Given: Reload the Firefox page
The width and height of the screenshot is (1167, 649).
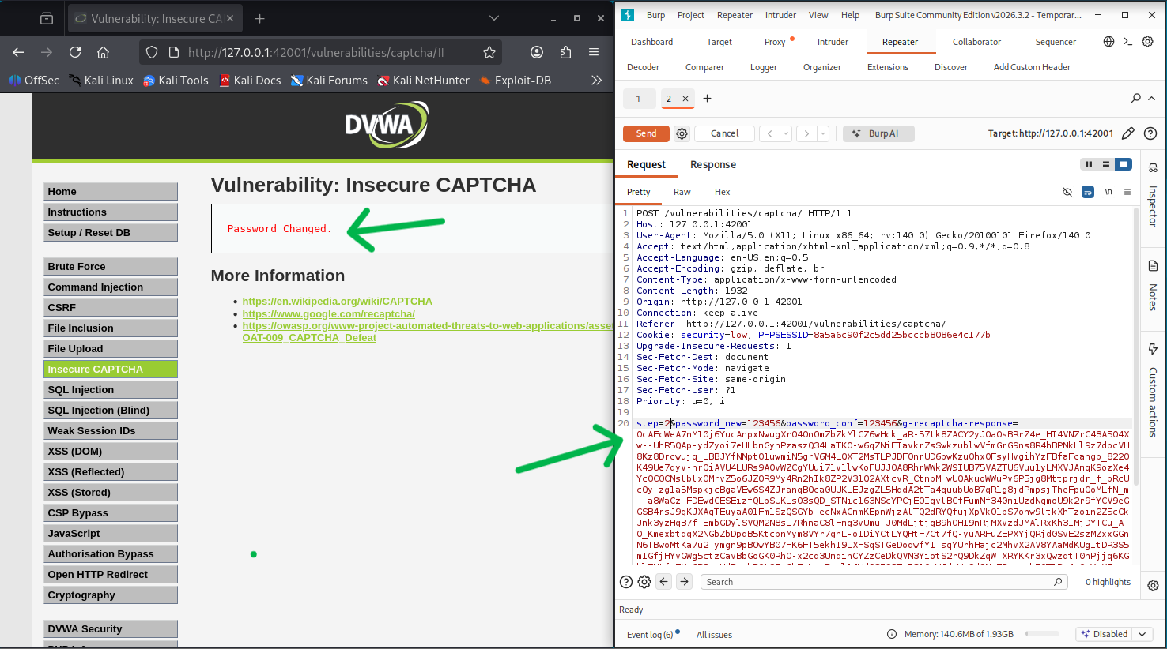Looking at the screenshot, I should coord(75,52).
